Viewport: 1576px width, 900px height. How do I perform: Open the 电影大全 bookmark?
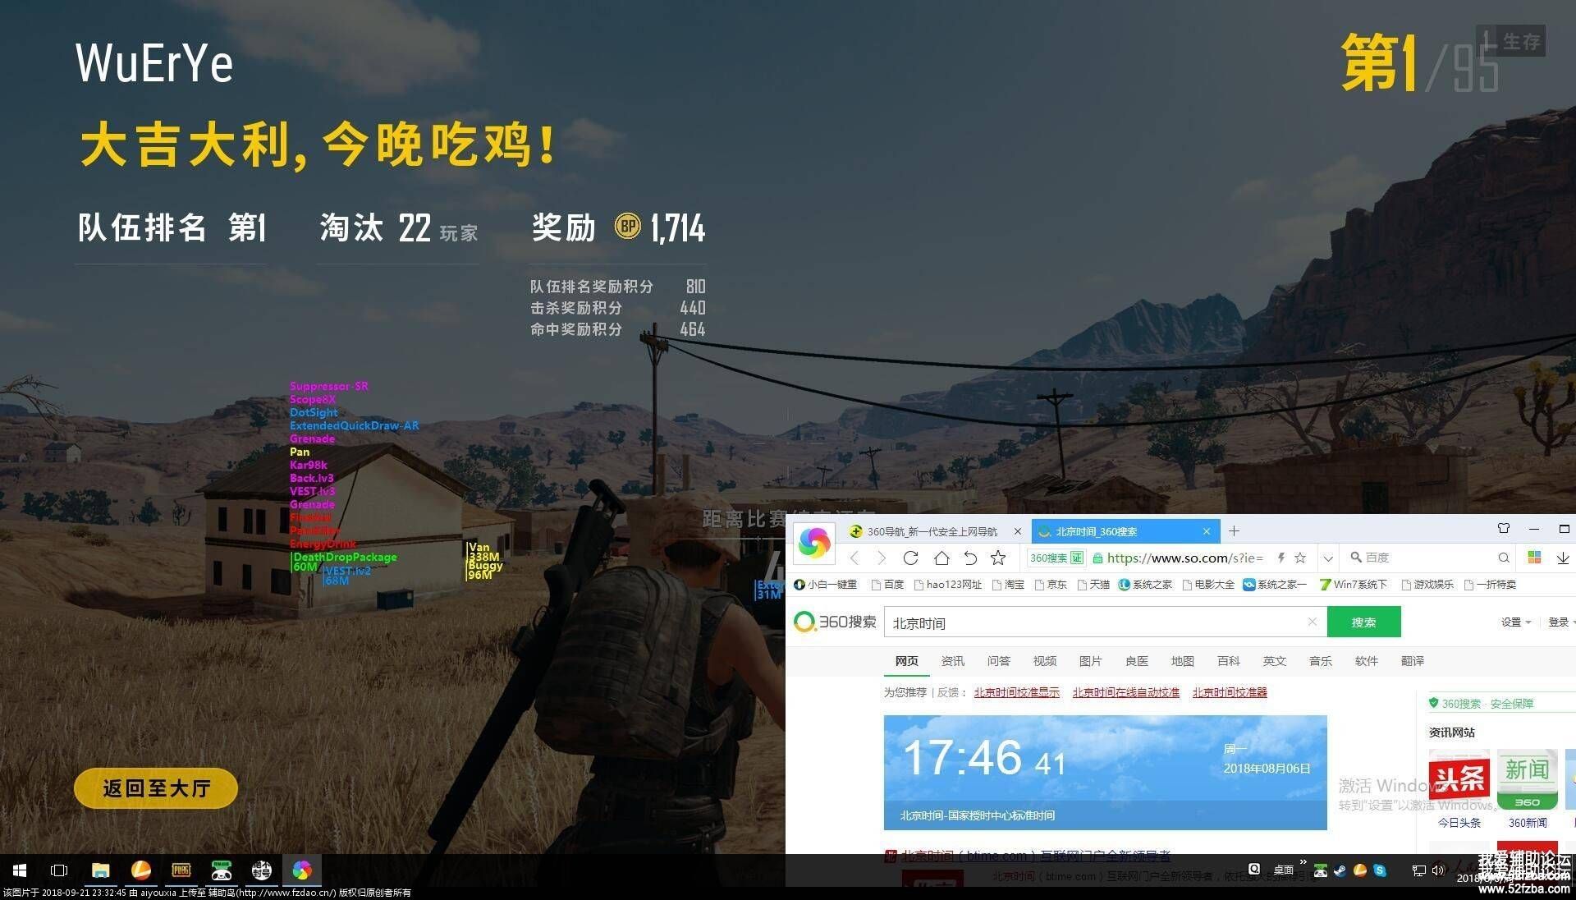coord(1208,585)
